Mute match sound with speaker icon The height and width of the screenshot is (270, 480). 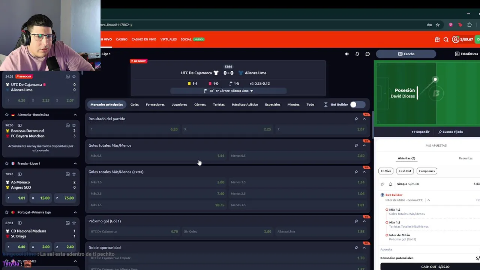347,54
